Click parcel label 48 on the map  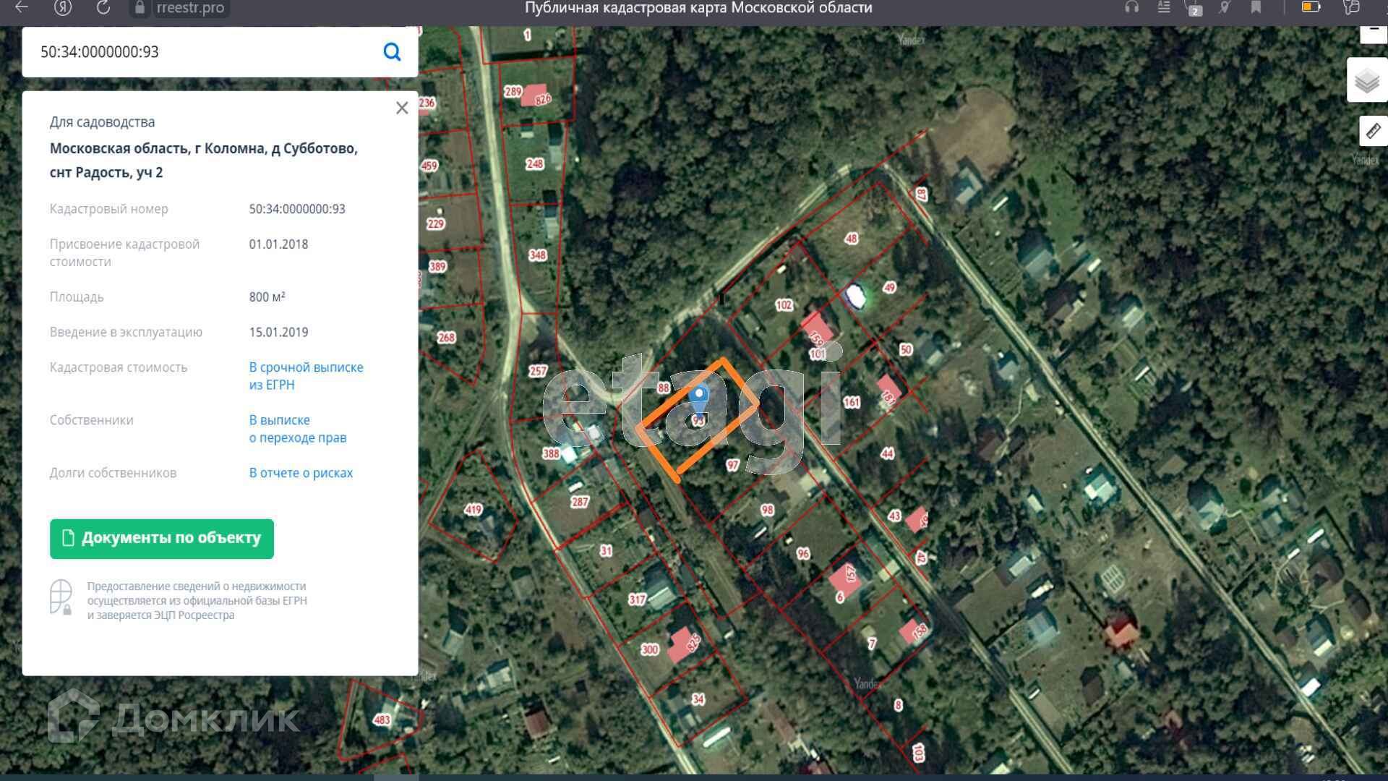(851, 239)
